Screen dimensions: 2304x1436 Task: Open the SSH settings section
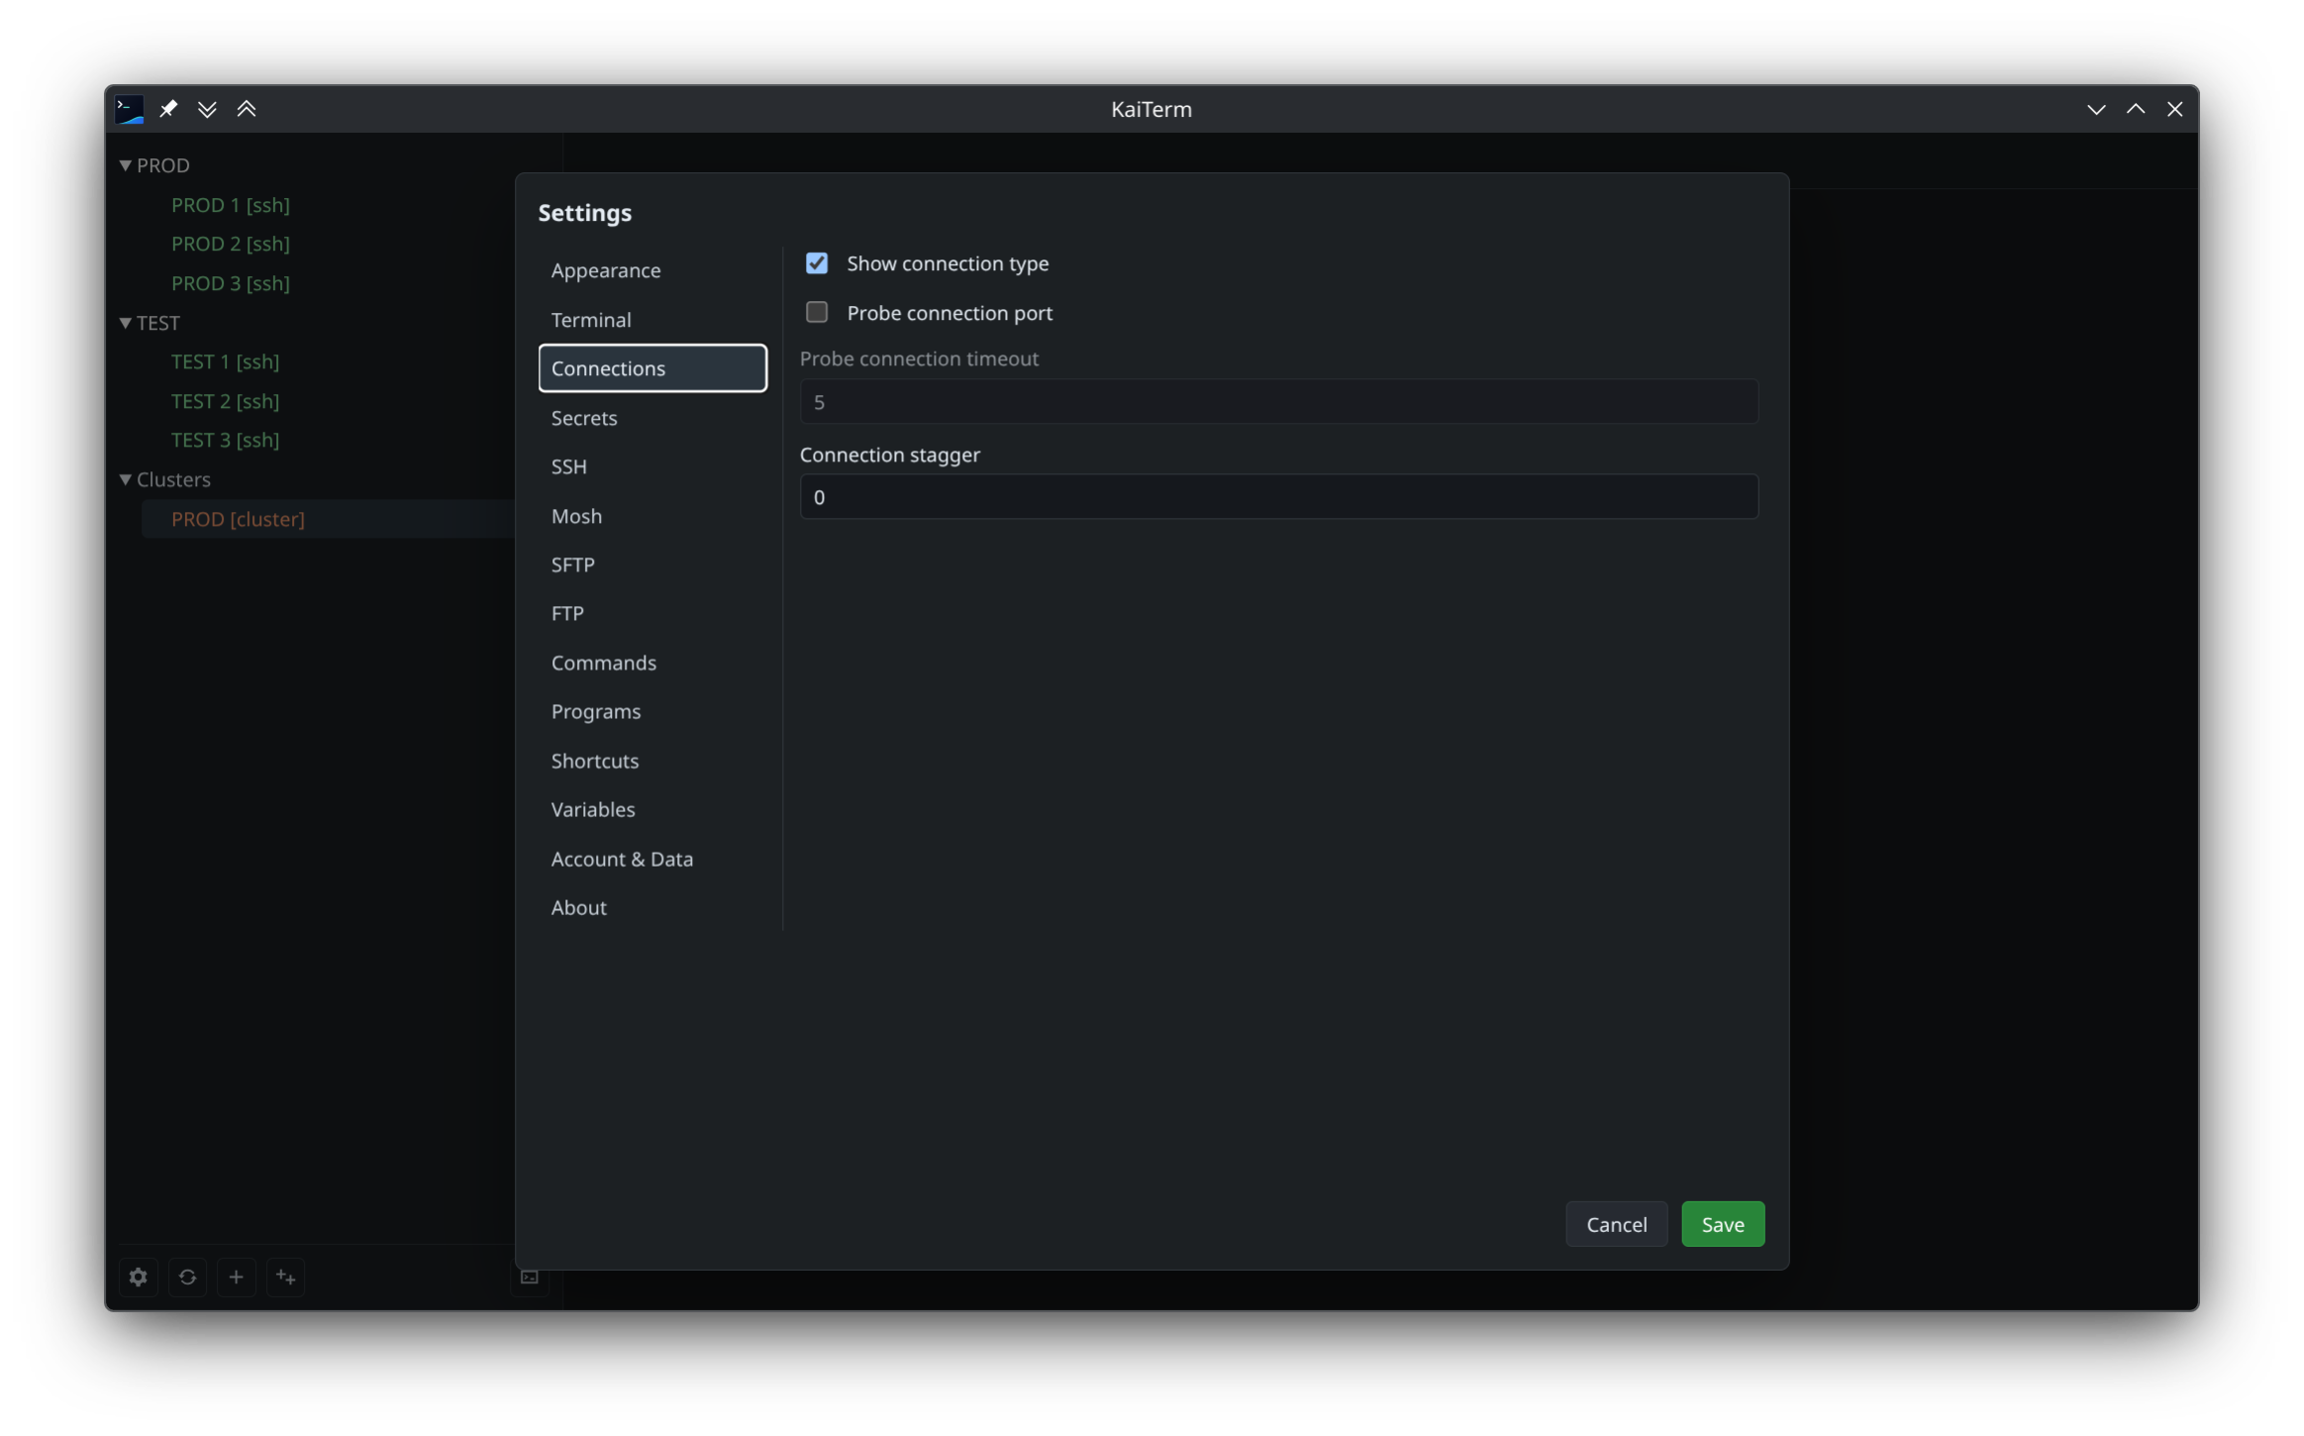point(652,466)
